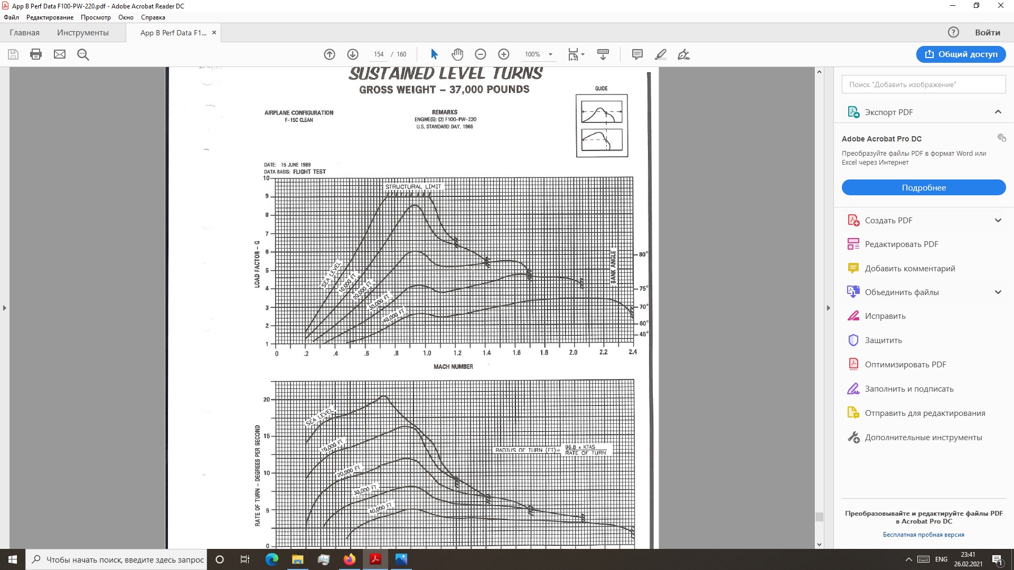Click the Подробнее button
The width and height of the screenshot is (1014, 570).
tap(923, 188)
